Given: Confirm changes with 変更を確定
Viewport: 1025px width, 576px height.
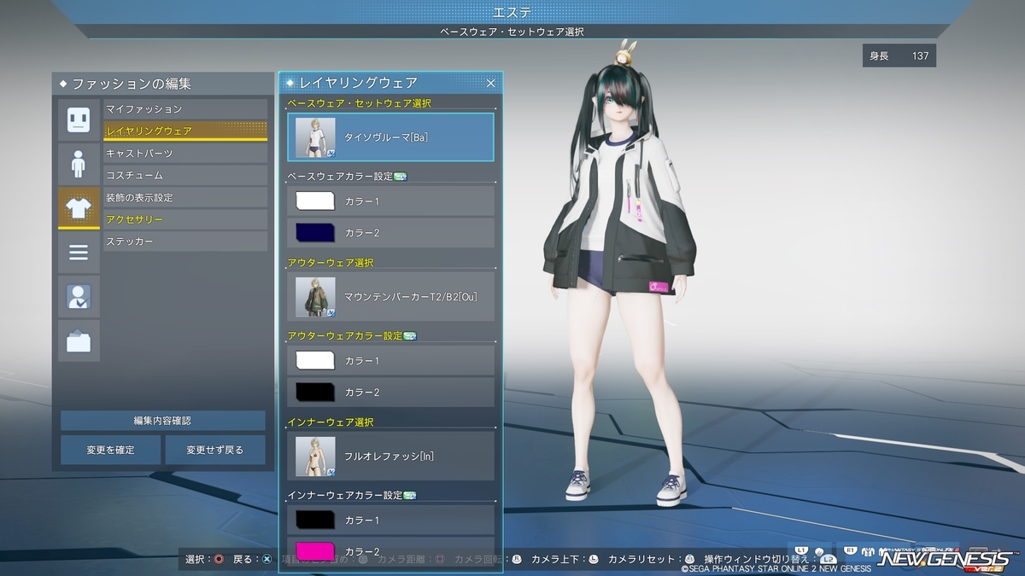Looking at the screenshot, I should coord(110,450).
